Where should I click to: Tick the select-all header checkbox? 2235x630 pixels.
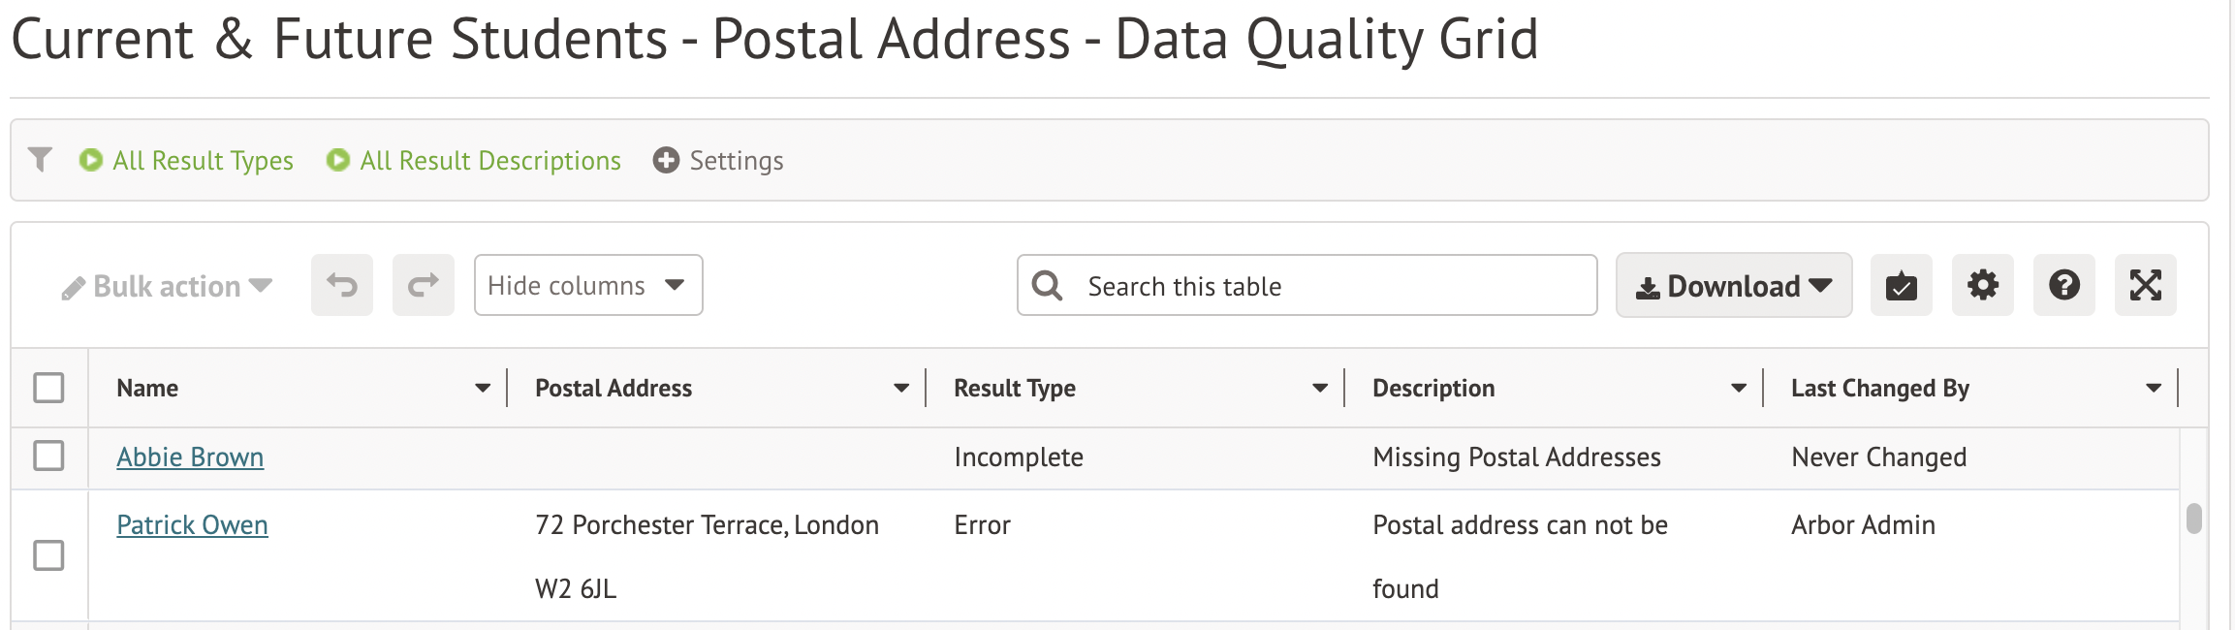click(x=48, y=388)
